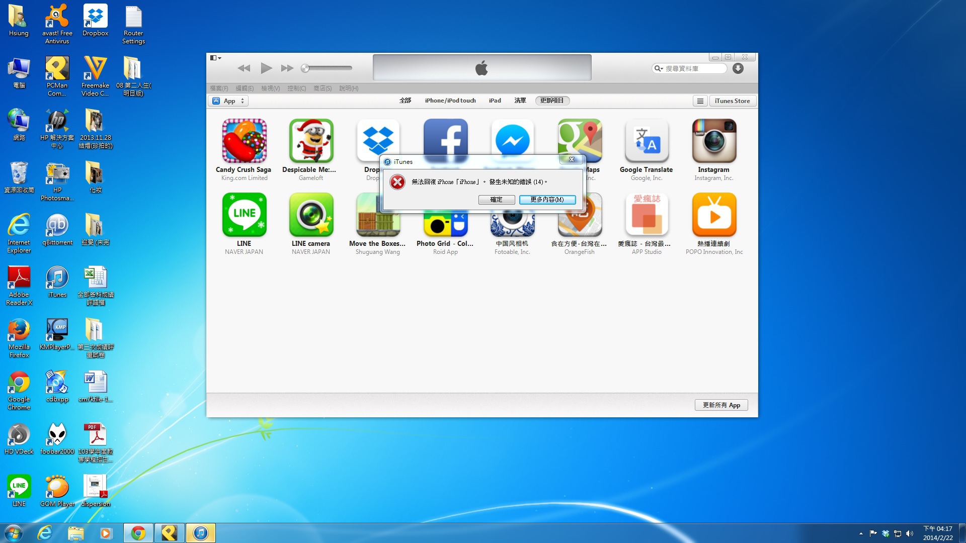966x543 pixels.
Task: Open the Google Chrome desktop shortcut
Action: click(19, 390)
